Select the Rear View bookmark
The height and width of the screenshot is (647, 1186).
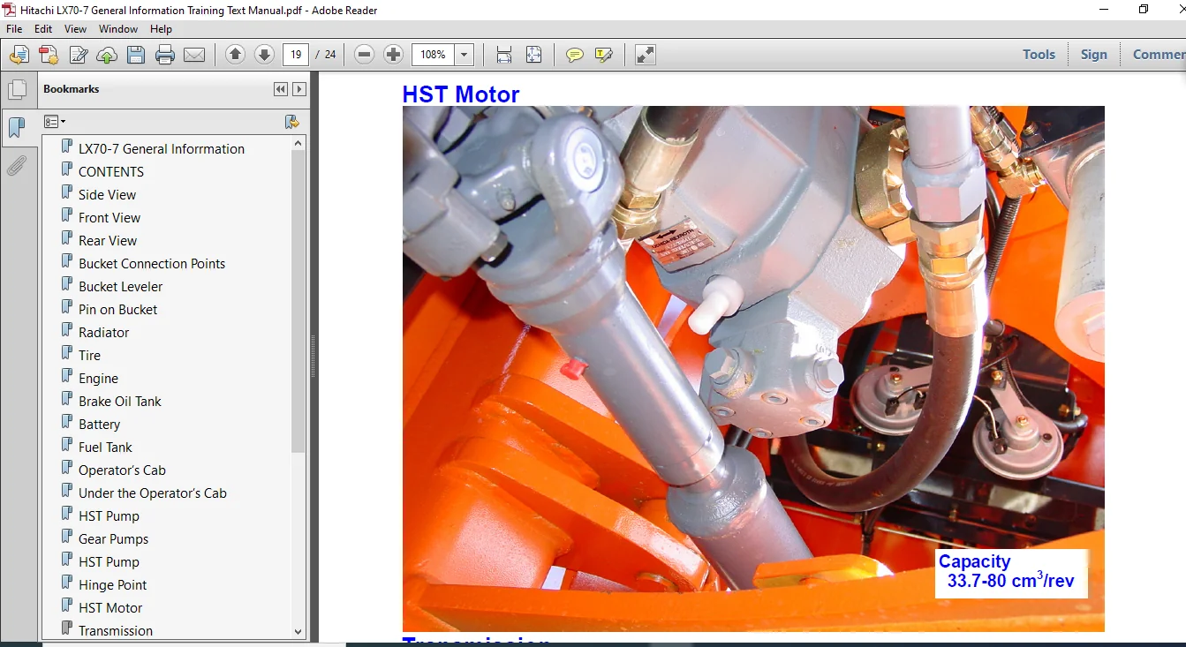click(x=108, y=240)
